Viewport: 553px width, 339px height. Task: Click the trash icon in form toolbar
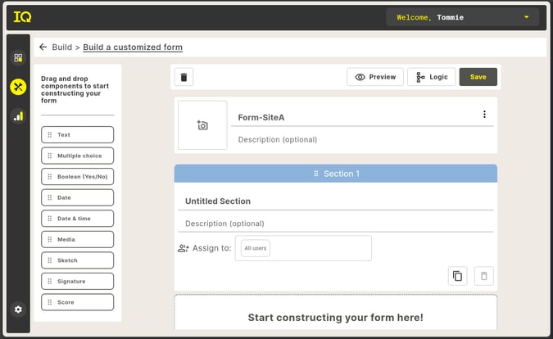point(184,77)
